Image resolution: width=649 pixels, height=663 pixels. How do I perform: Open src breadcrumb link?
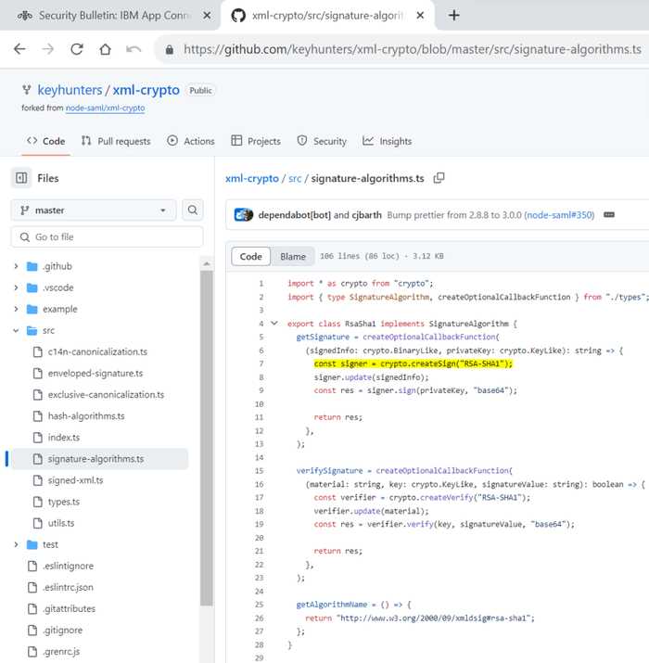(295, 178)
